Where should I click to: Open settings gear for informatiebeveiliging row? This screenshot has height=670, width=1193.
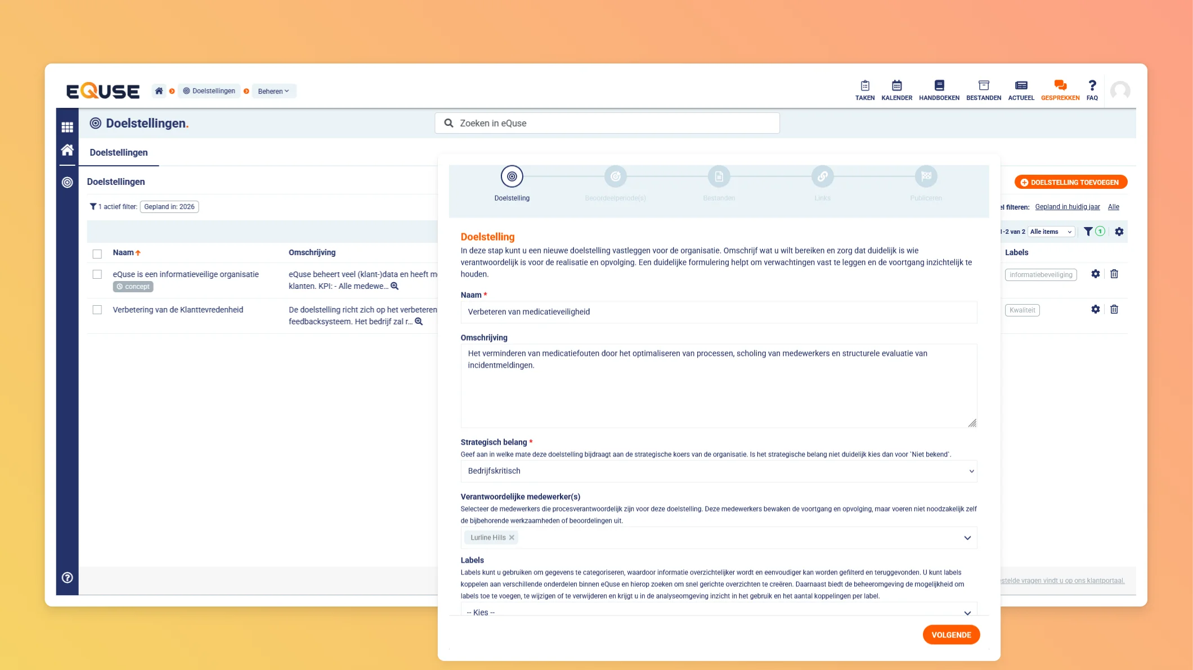(x=1095, y=274)
